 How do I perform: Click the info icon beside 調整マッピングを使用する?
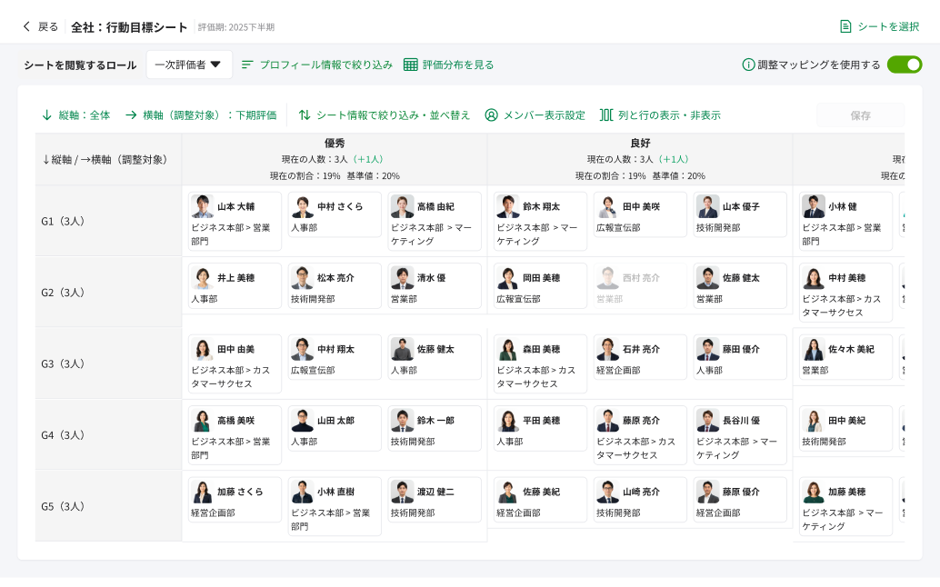click(750, 66)
